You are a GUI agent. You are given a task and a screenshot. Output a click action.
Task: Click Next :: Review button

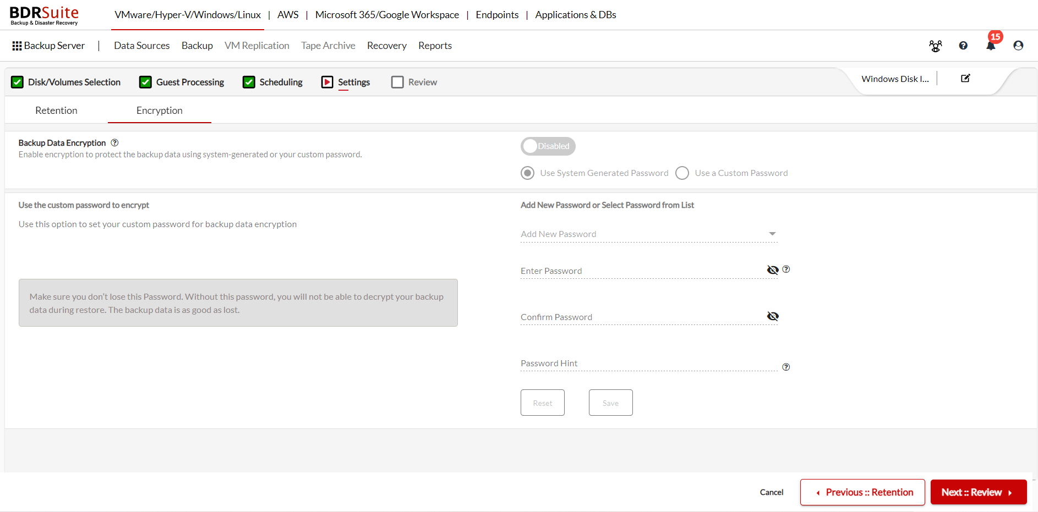click(x=979, y=492)
